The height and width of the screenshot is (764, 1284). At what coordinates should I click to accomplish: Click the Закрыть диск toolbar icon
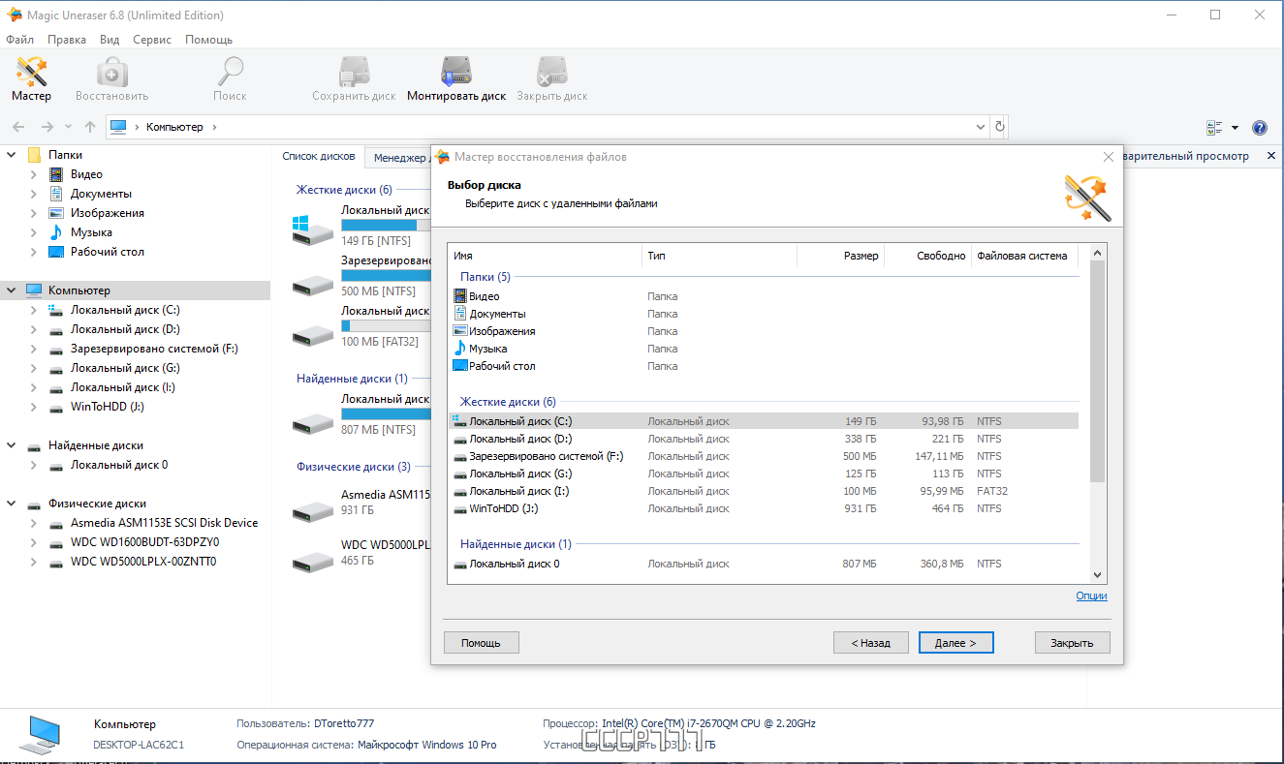coord(551,73)
